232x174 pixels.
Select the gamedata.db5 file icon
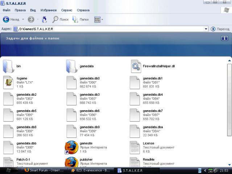[8, 115]
